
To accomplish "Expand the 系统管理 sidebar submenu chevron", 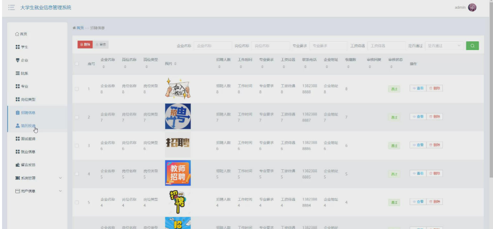I will 60,178.
